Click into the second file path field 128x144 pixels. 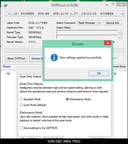(87, 37)
